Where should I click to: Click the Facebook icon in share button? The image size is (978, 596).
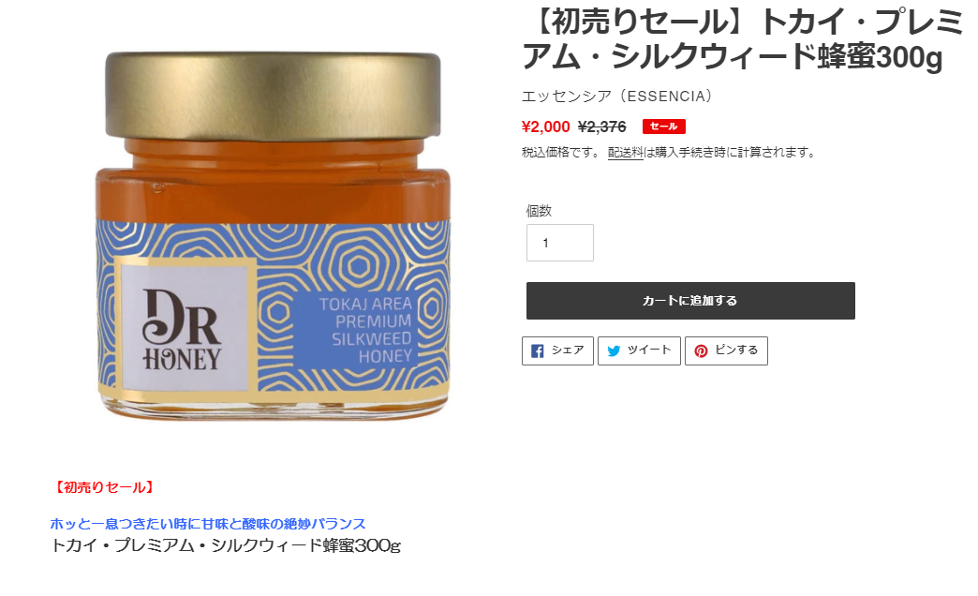(537, 350)
